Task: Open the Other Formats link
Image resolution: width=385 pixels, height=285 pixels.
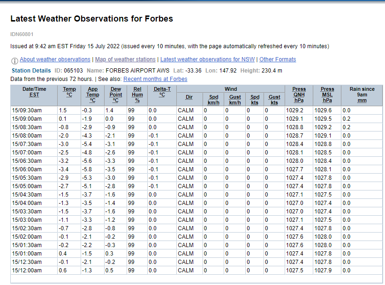Action: pyautogui.click(x=278, y=59)
